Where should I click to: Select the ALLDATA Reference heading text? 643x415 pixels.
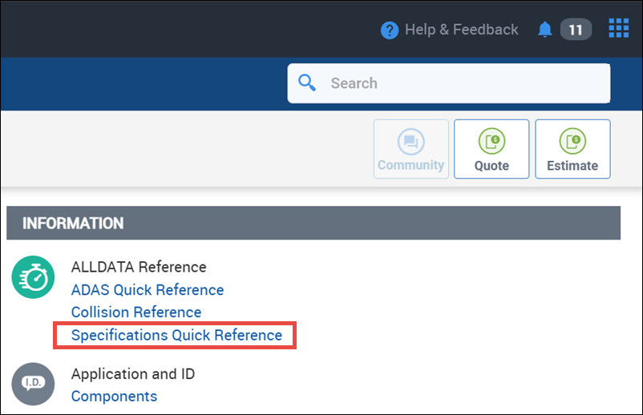click(139, 267)
